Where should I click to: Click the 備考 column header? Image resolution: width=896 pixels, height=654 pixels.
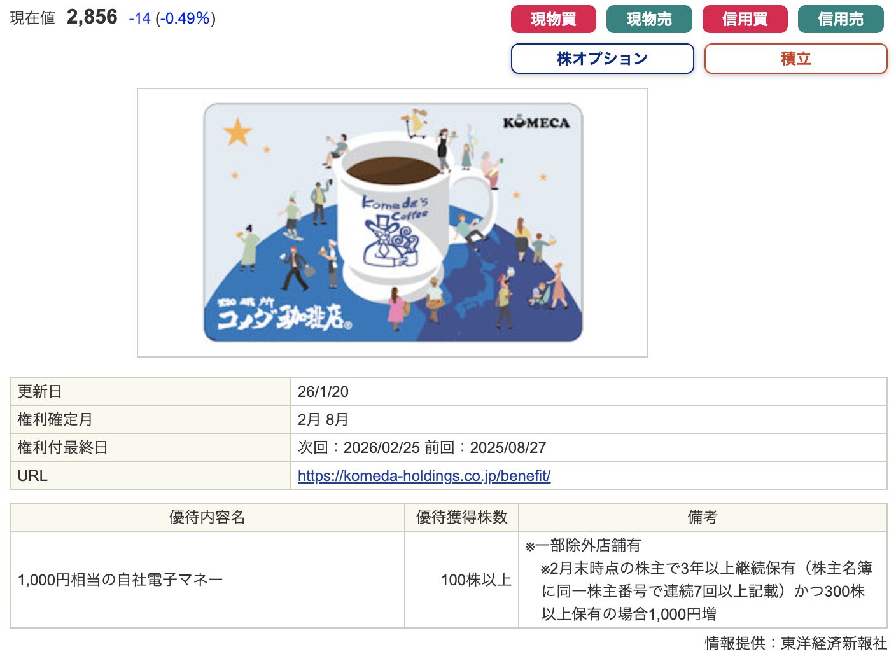coord(703,517)
